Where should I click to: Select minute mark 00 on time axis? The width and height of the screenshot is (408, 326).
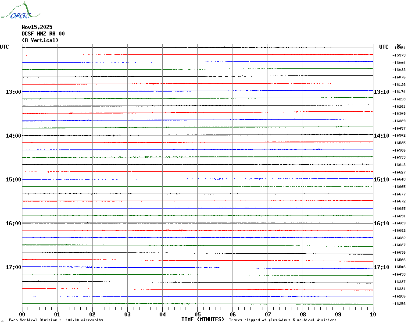pyautogui.click(x=22, y=314)
